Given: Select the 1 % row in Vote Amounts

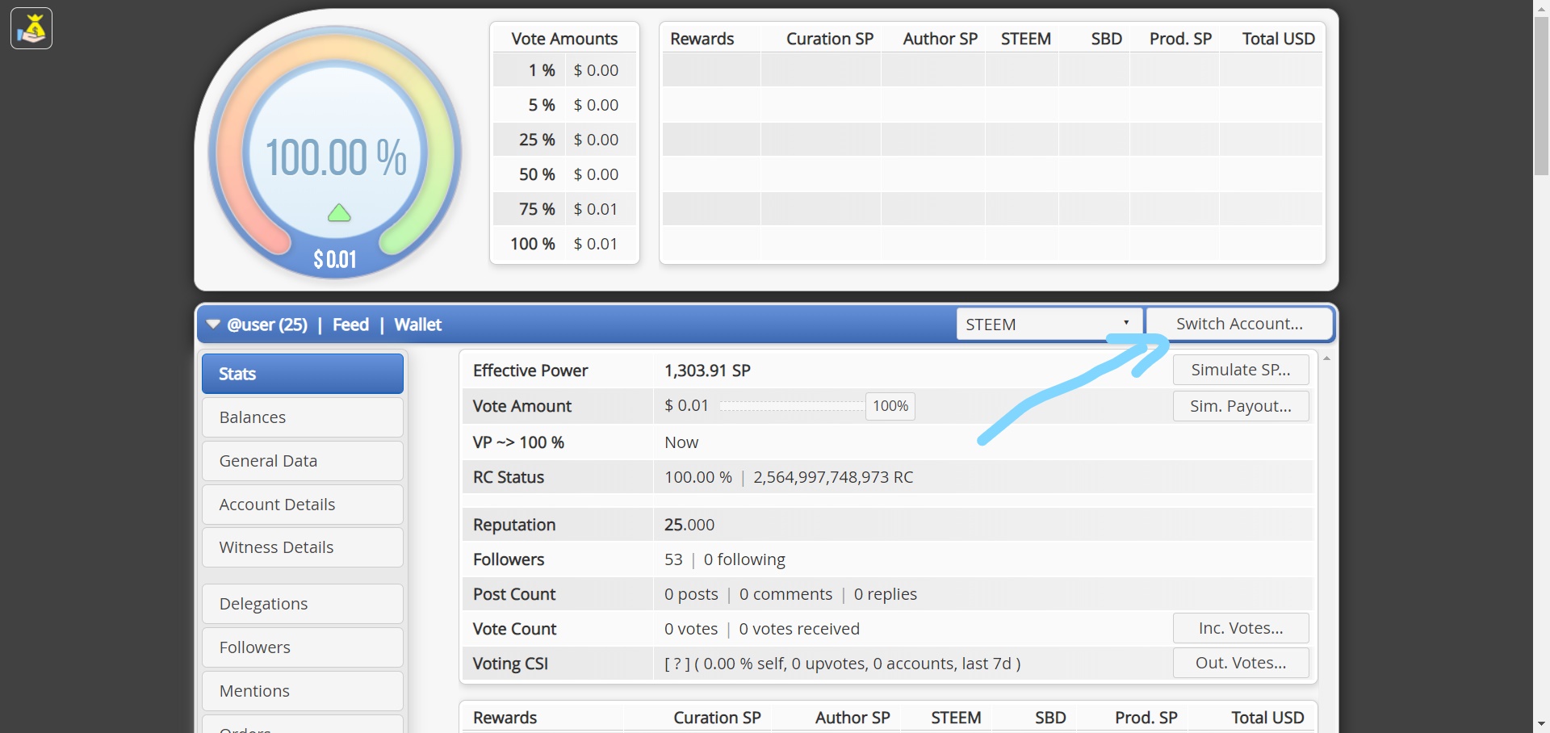Looking at the screenshot, I should point(564,70).
